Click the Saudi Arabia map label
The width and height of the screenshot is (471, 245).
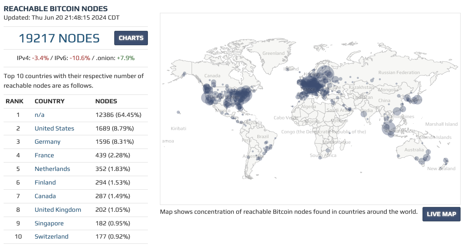click(340, 110)
